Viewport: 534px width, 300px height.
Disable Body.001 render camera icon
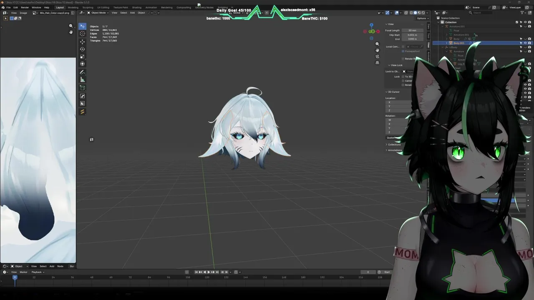(x=529, y=43)
